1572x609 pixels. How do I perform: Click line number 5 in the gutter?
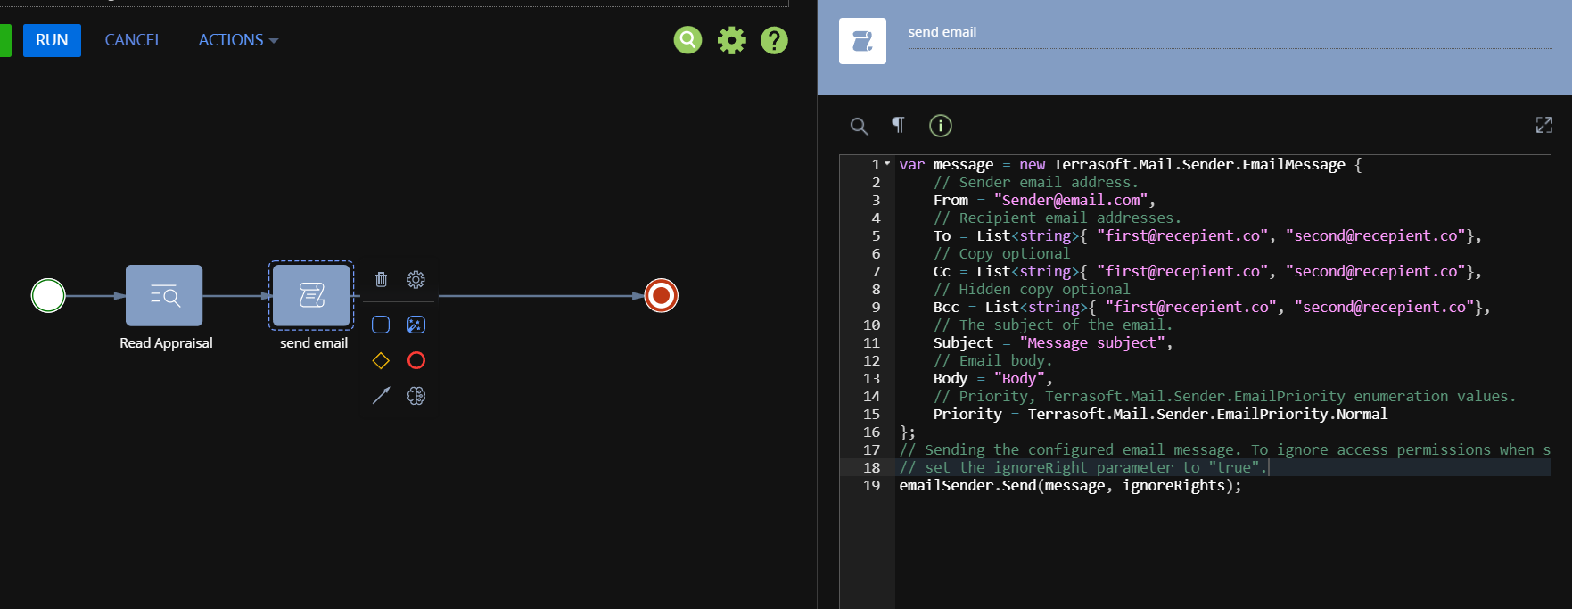[x=876, y=235]
